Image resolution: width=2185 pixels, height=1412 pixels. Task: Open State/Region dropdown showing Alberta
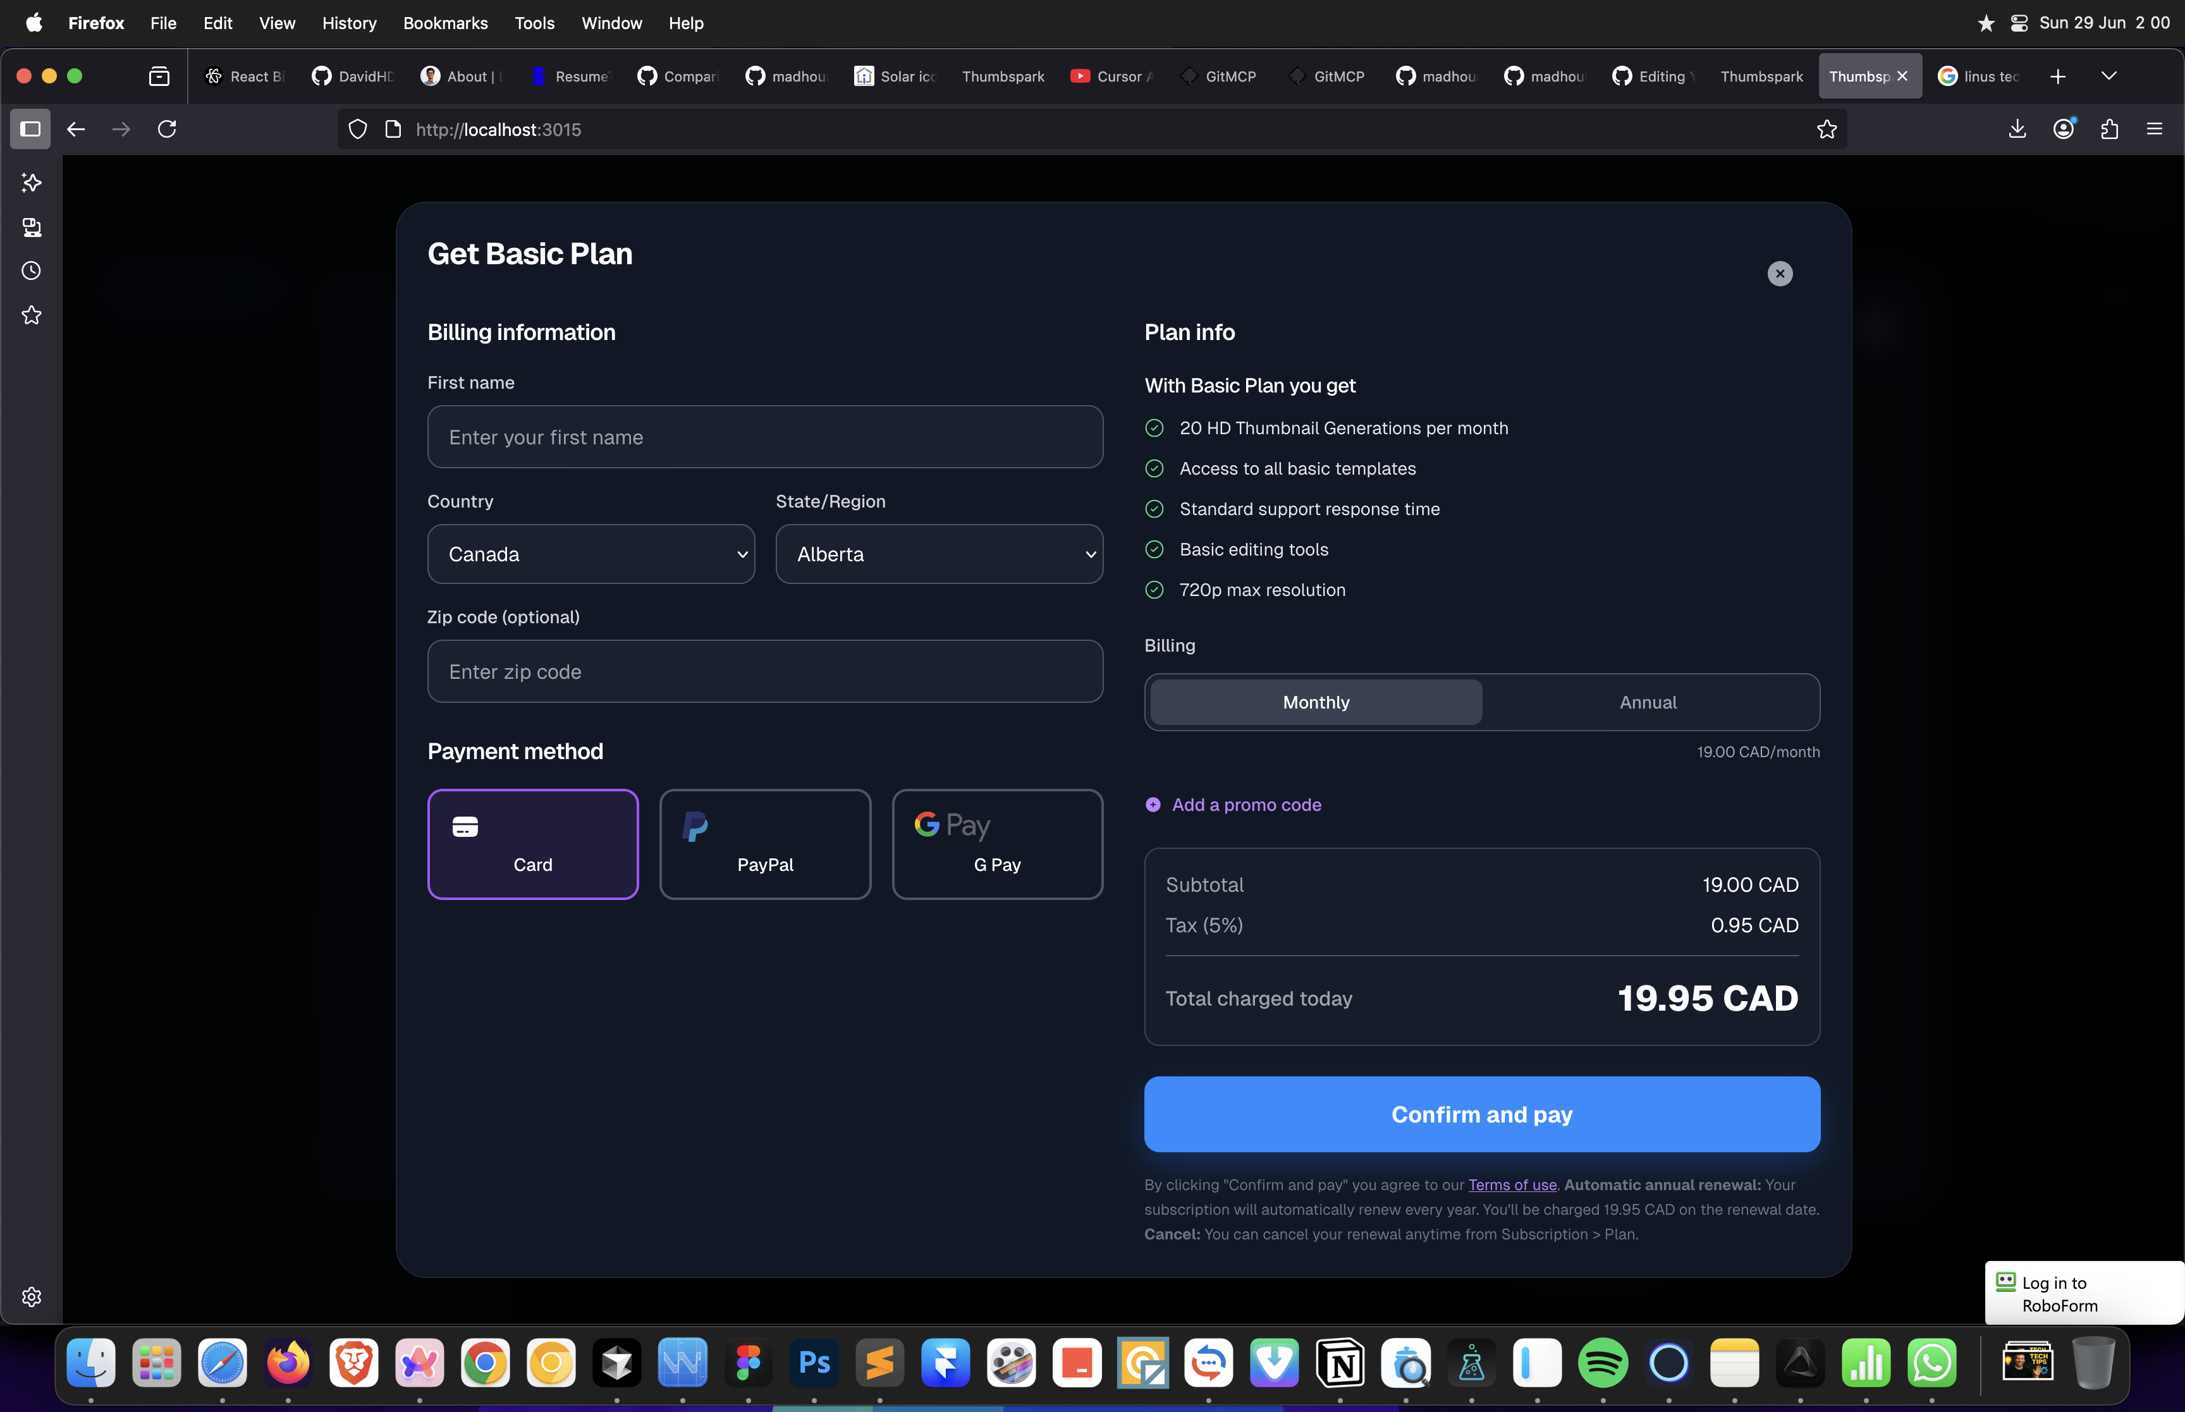point(939,554)
